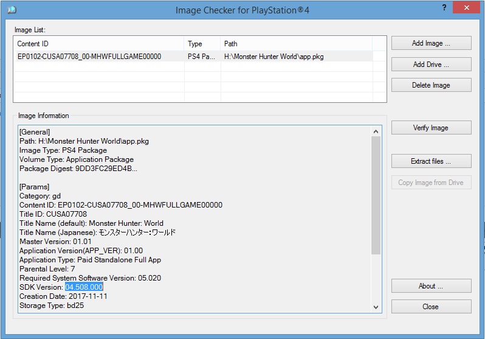The image size is (485, 339).
Task: Start verification with the Verify Image button
Action: tap(431, 128)
